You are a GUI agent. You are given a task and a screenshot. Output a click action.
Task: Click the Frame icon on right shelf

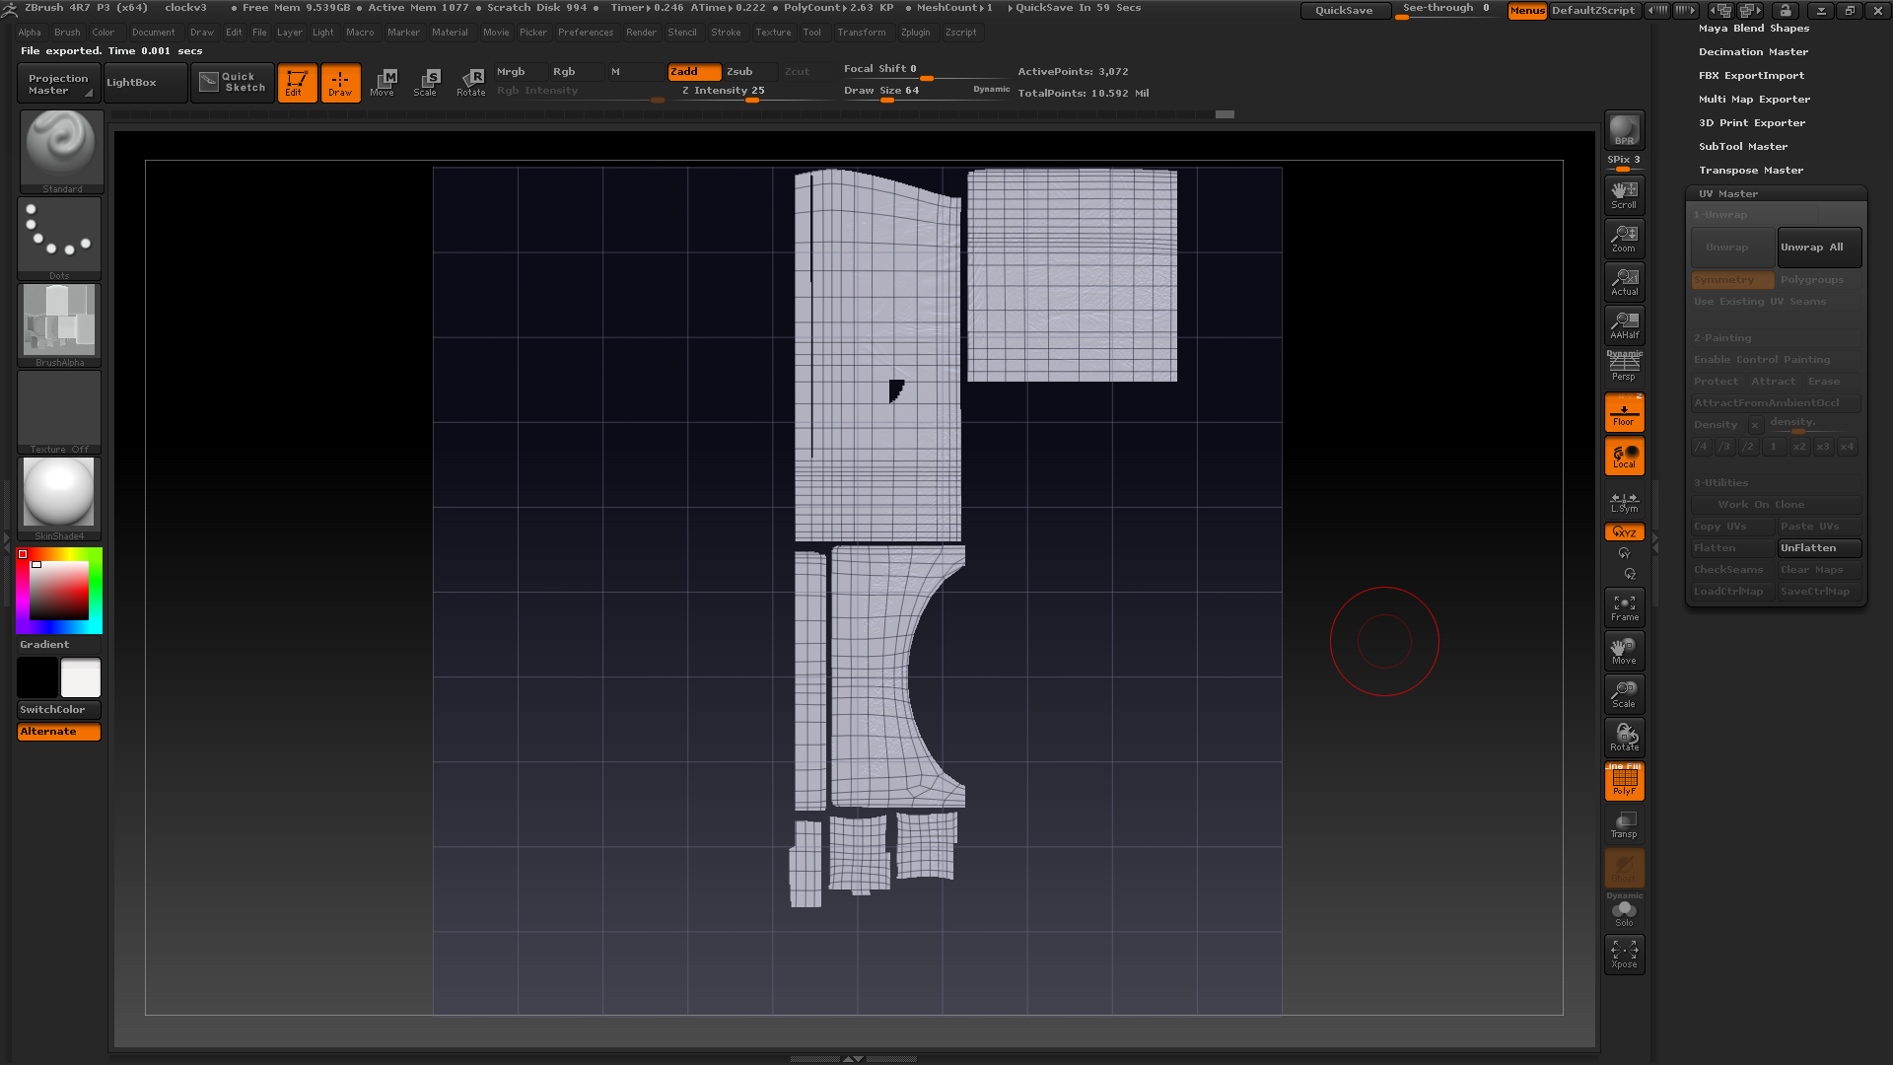coord(1624,608)
